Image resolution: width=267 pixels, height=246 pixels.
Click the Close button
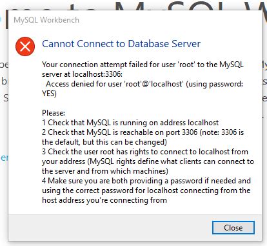coord(233,227)
